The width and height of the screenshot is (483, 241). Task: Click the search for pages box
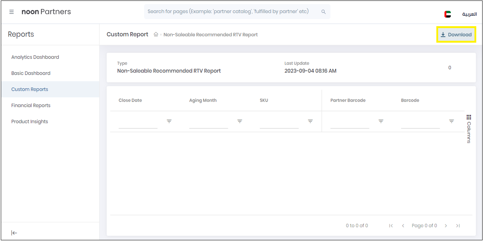(x=232, y=12)
